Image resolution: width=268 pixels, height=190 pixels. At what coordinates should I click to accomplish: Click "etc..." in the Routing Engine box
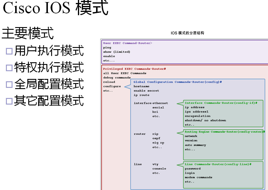(190, 149)
